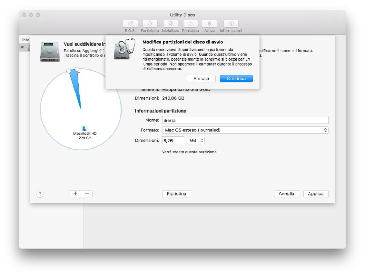Collapse the sidebar disclosure triangle
Viewport: 365px width, 276px height.
point(22,48)
